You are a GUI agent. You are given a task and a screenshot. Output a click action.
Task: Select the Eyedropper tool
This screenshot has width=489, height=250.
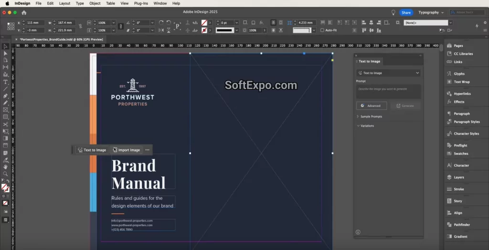click(5, 160)
